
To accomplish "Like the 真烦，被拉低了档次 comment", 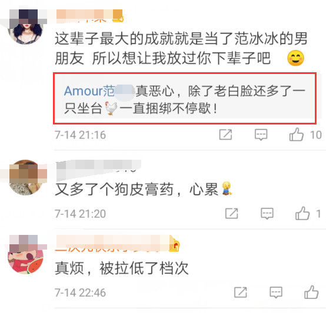I will pyautogui.click(x=311, y=292).
